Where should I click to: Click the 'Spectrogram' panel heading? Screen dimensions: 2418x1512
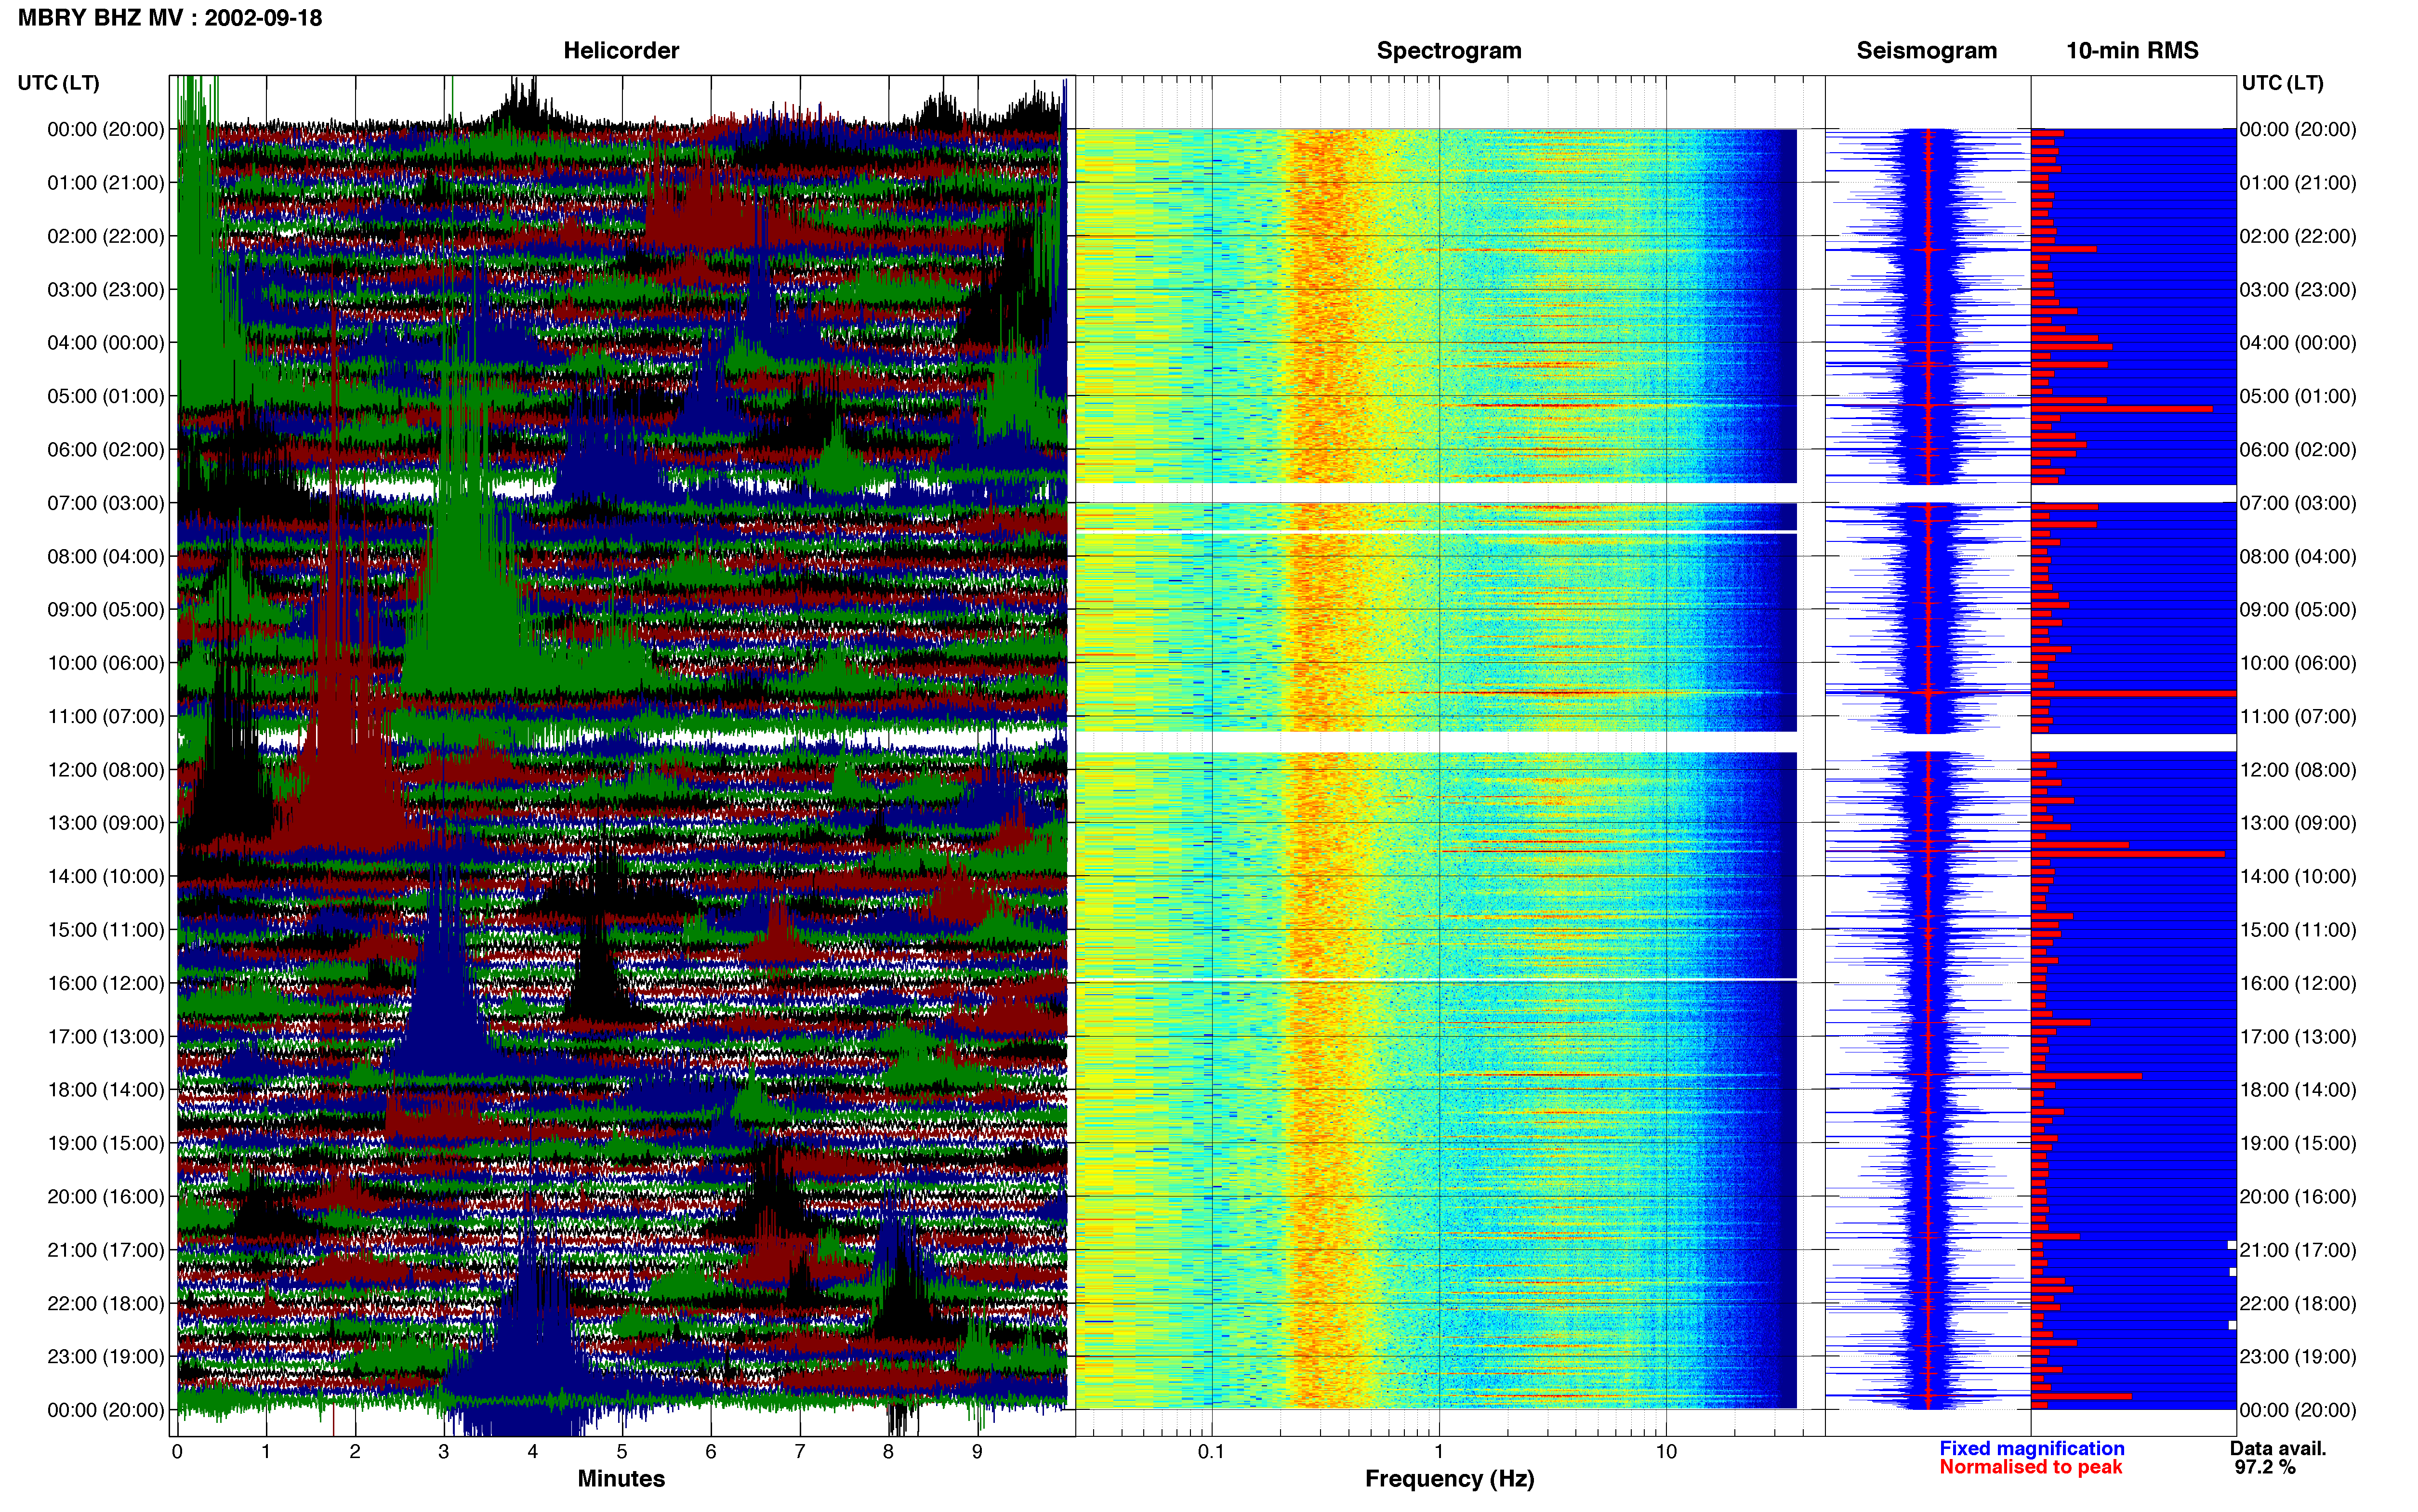click(x=1449, y=50)
